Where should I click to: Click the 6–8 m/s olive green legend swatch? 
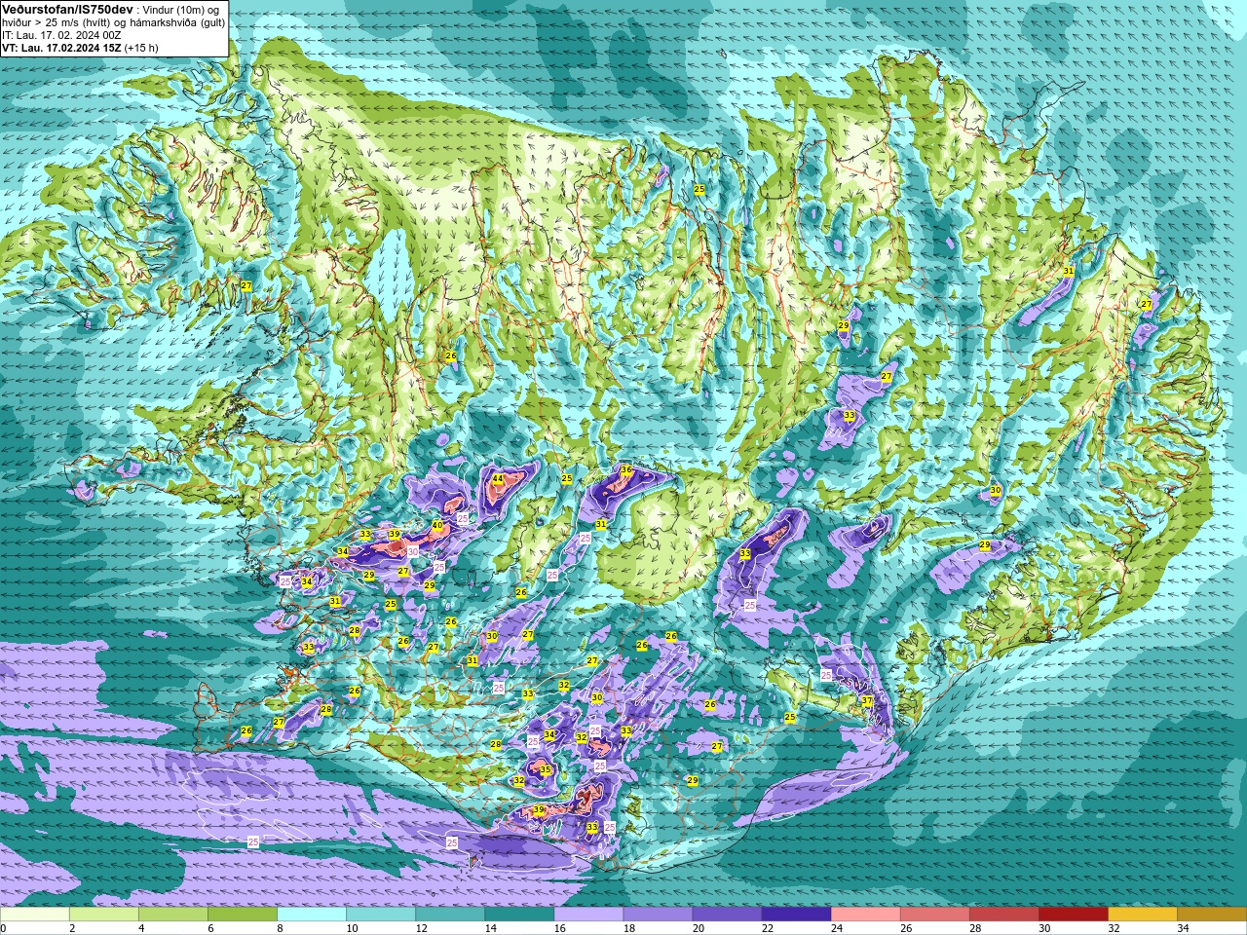pos(243,915)
